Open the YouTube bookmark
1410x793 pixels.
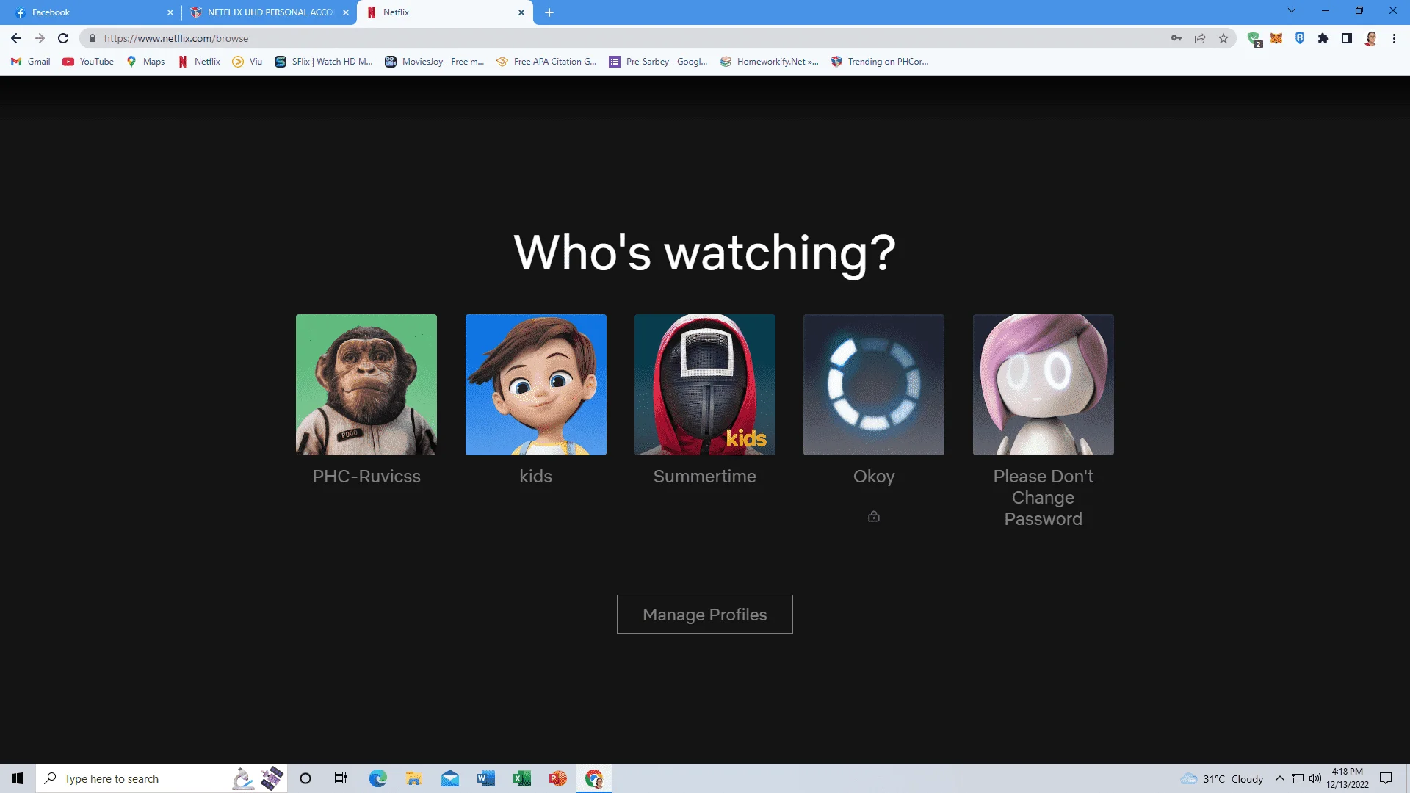[88, 62]
